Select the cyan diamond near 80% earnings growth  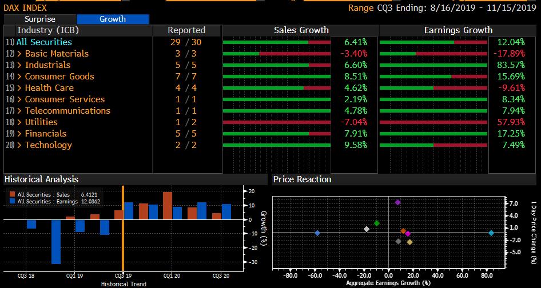[491, 233]
